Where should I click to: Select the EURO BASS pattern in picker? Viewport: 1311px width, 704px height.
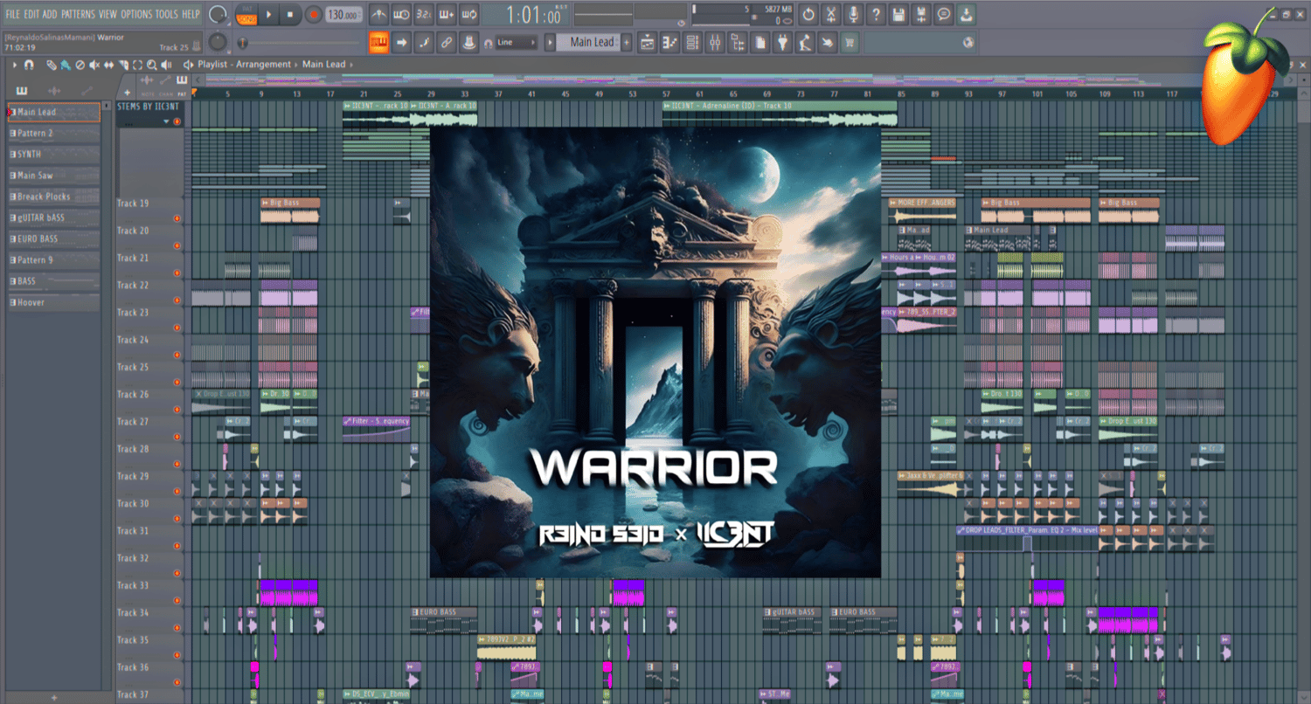pyautogui.click(x=53, y=238)
